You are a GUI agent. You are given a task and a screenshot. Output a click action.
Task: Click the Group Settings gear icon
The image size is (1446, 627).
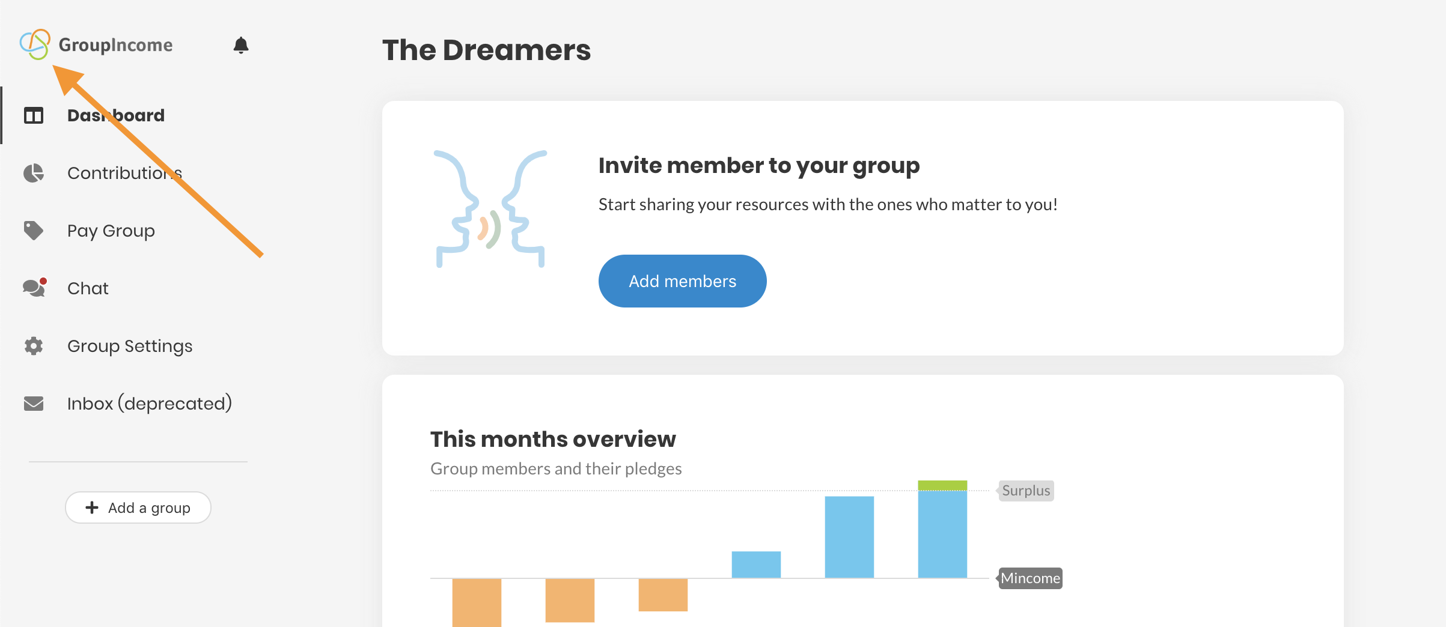[34, 346]
